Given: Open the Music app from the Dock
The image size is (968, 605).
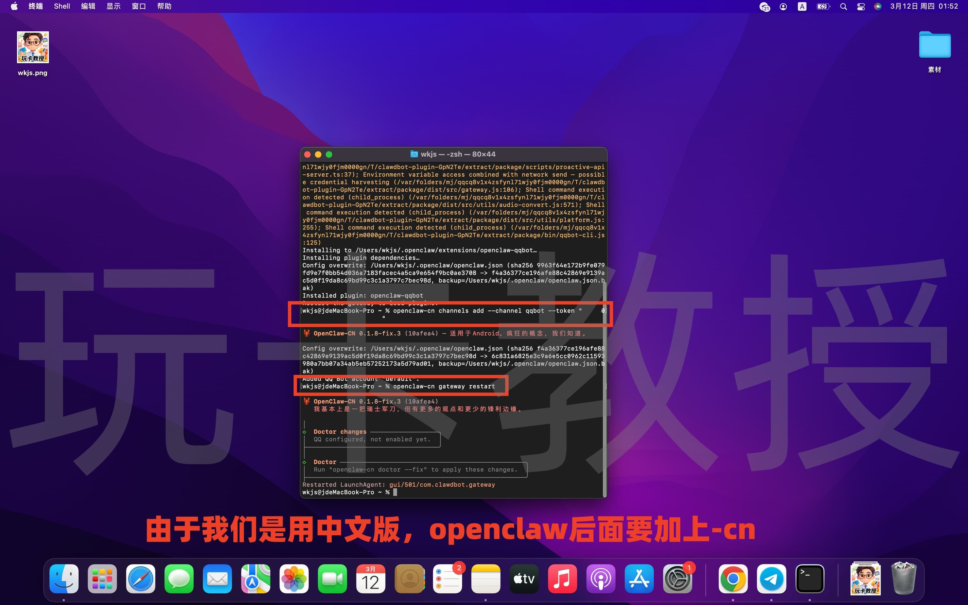Looking at the screenshot, I should click(x=562, y=579).
